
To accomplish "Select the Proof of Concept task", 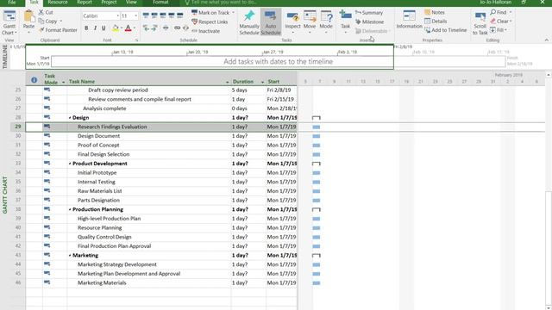I will point(98,146).
